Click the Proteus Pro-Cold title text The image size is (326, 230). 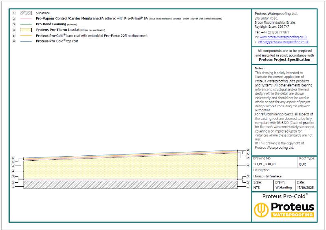(284, 196)
